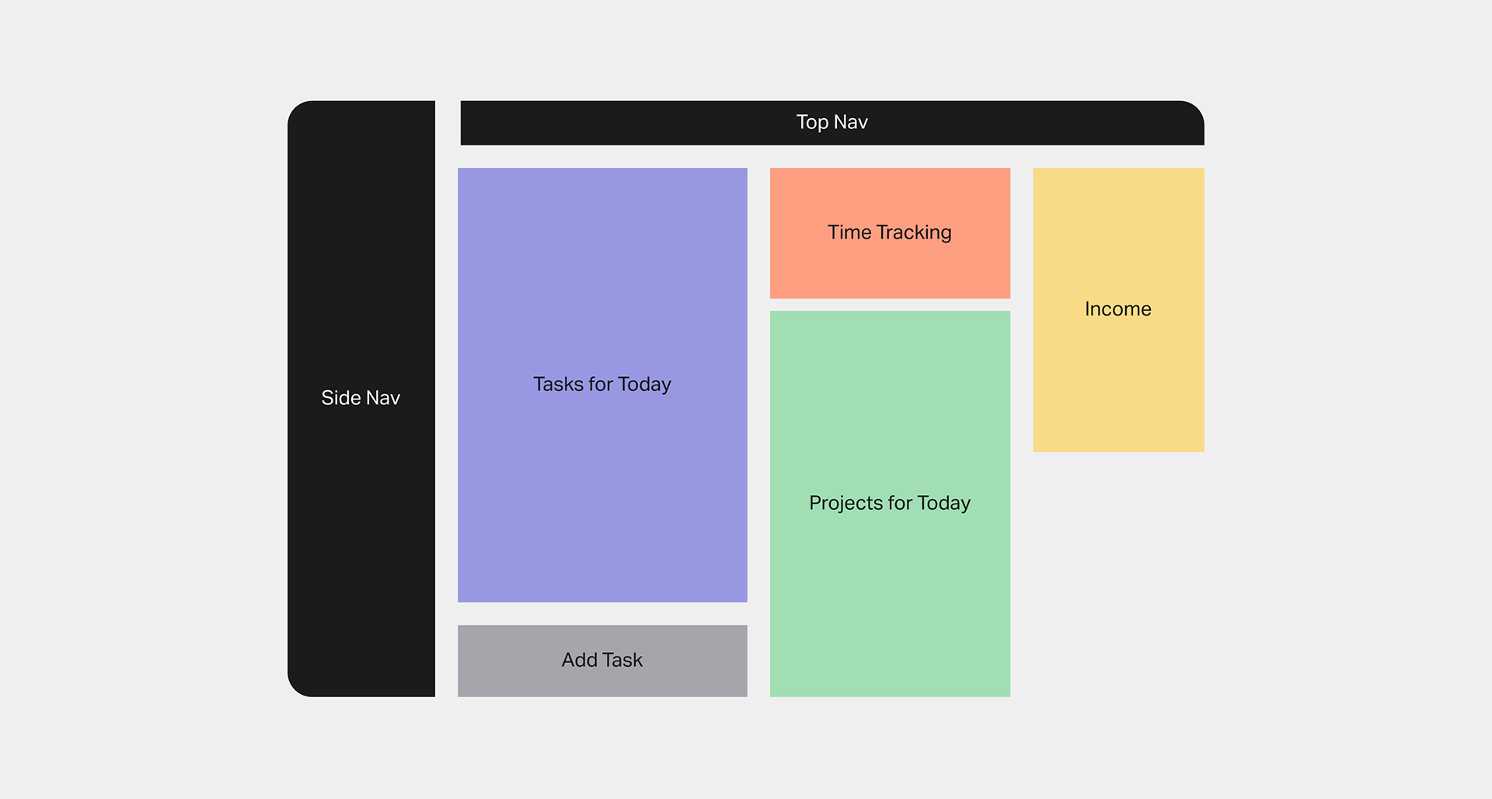Click the gap between Tasks and Add Task
The width and height of the screenshot is (1492, 799).
pyautogui.click(x=602, y=614)
